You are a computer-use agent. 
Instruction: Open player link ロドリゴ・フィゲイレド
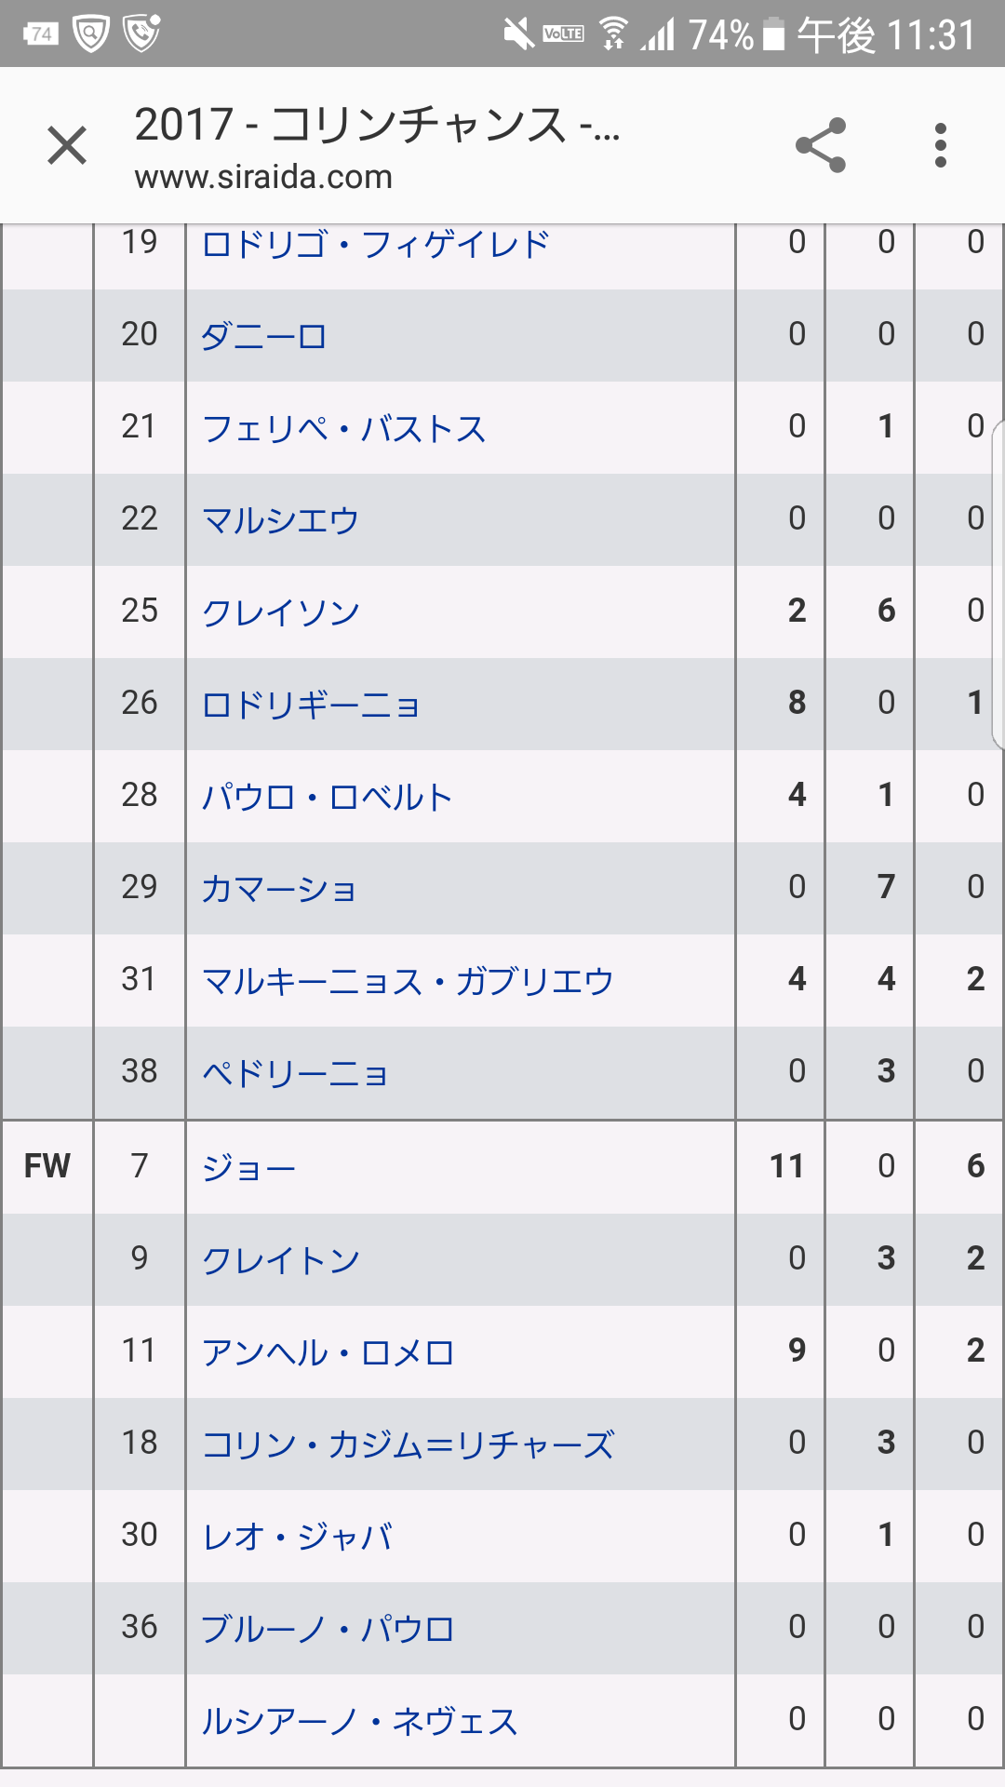(x=375, y=245)
